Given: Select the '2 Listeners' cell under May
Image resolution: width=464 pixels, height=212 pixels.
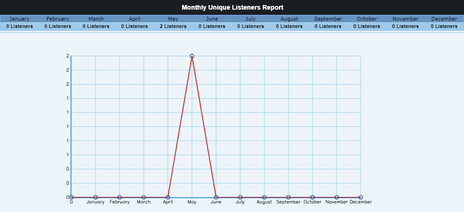Looking at the screenshot, I should 173,26.
